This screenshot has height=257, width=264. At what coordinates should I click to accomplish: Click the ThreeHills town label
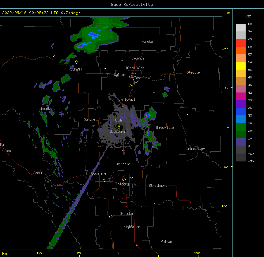(x=164, y=128)
